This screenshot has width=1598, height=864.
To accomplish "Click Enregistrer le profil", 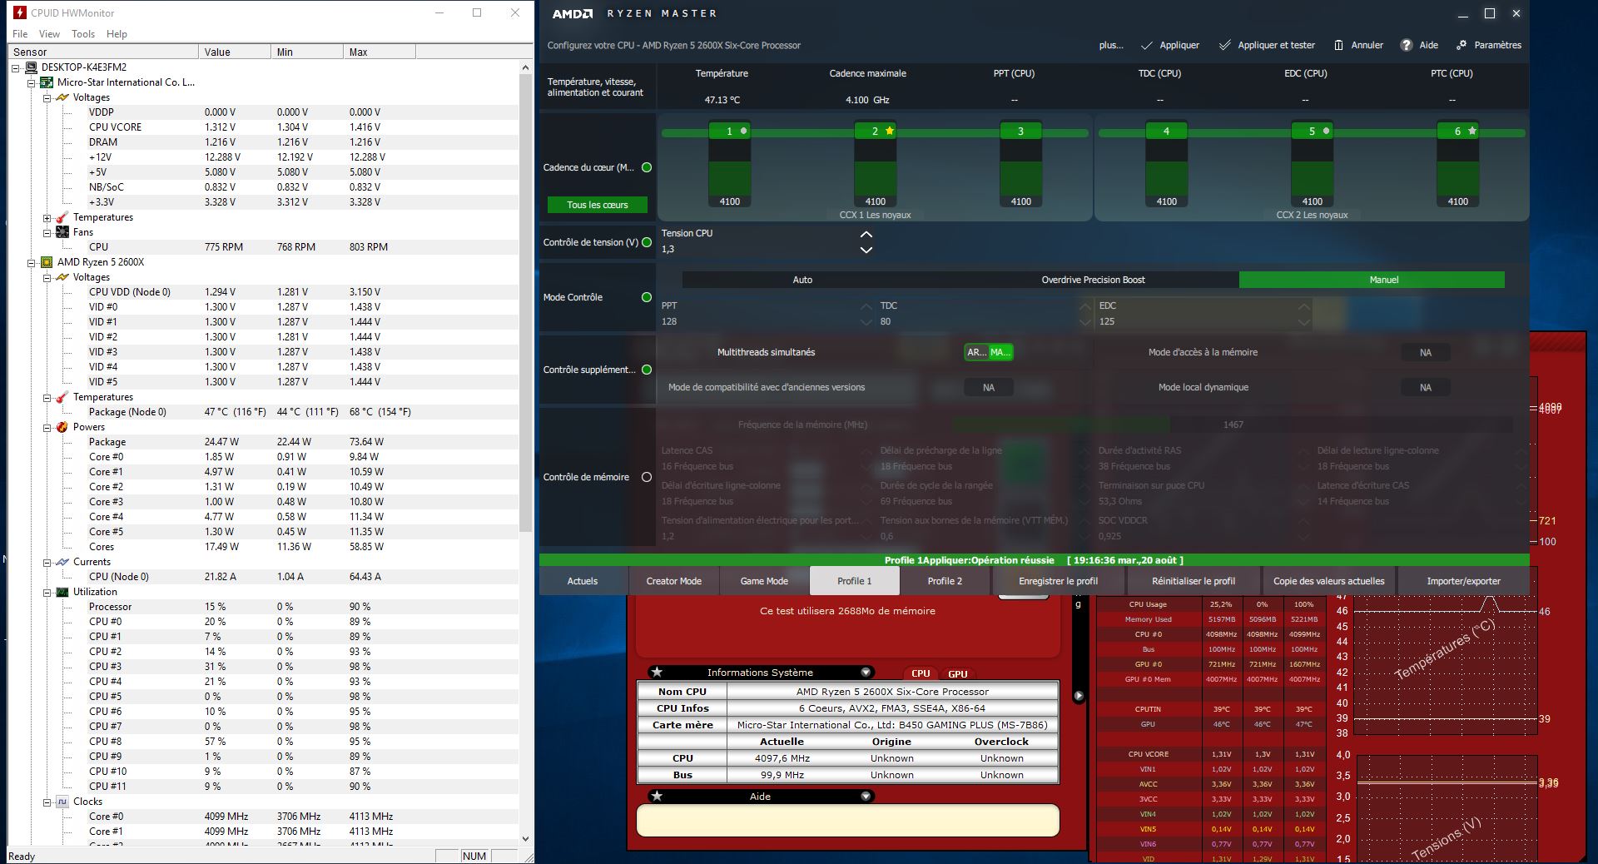I will [1058, 581].
